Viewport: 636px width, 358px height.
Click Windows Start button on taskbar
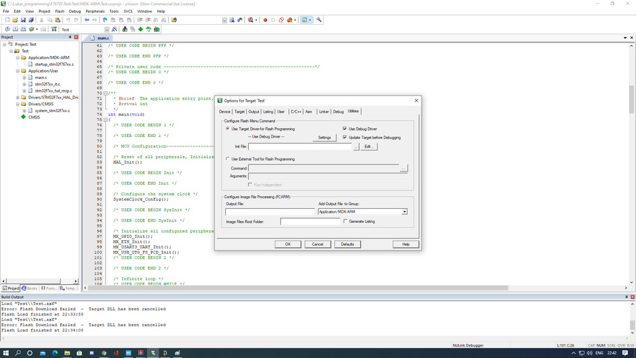click(x=6, y=353)
